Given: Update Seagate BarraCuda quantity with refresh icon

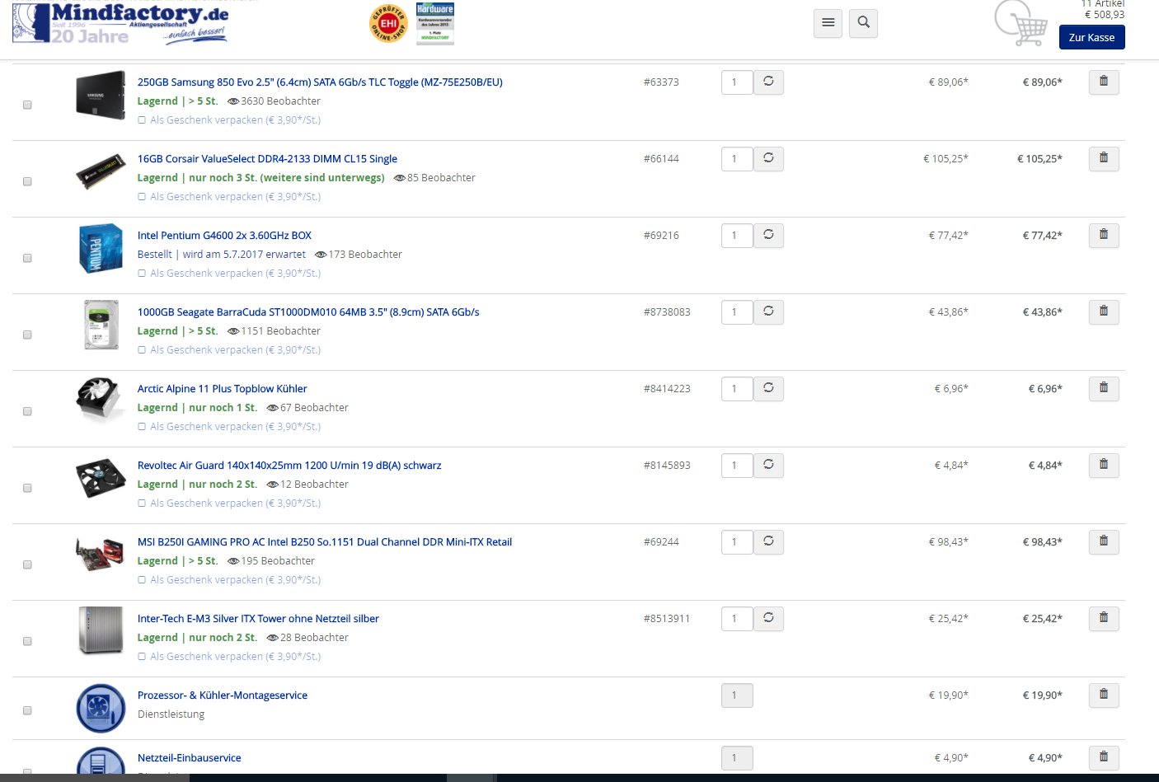Looking at the screenshot, I should point(768,311).
